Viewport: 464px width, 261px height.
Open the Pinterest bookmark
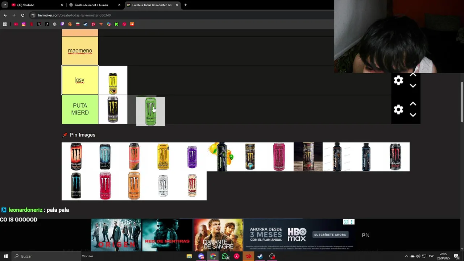(93, 24)
